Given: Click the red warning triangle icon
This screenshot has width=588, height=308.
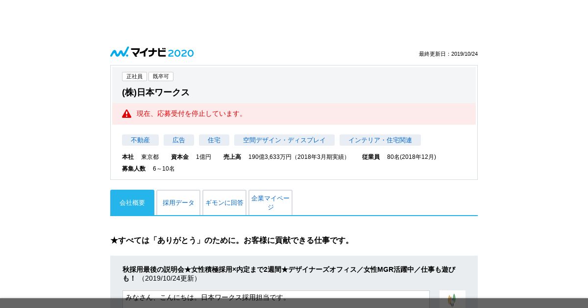Looking at the screenshot, I should (126, 113).
